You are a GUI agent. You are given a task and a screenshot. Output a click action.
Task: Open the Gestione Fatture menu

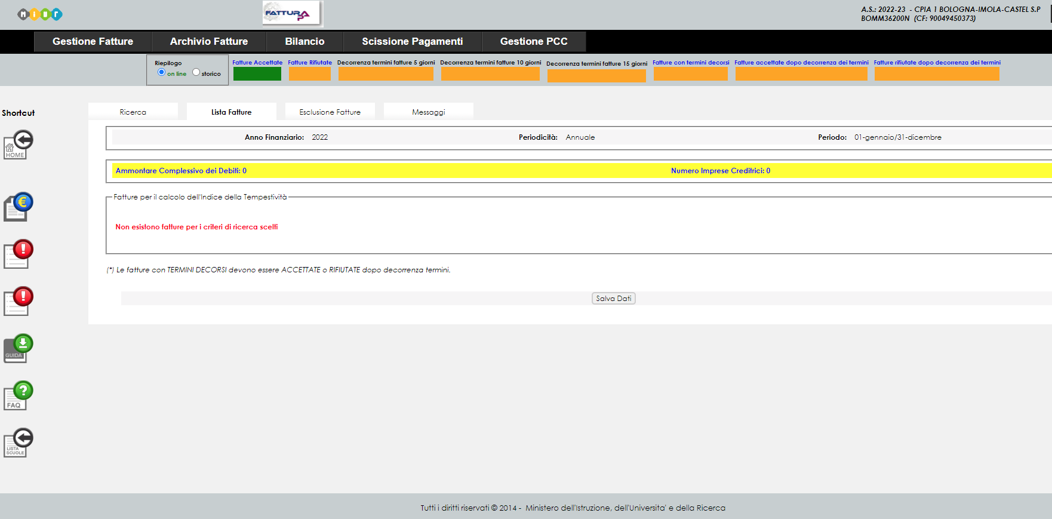(x=93, y=41)
